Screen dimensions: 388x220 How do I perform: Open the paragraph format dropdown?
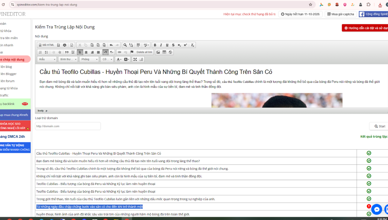(x=68, y=59)
